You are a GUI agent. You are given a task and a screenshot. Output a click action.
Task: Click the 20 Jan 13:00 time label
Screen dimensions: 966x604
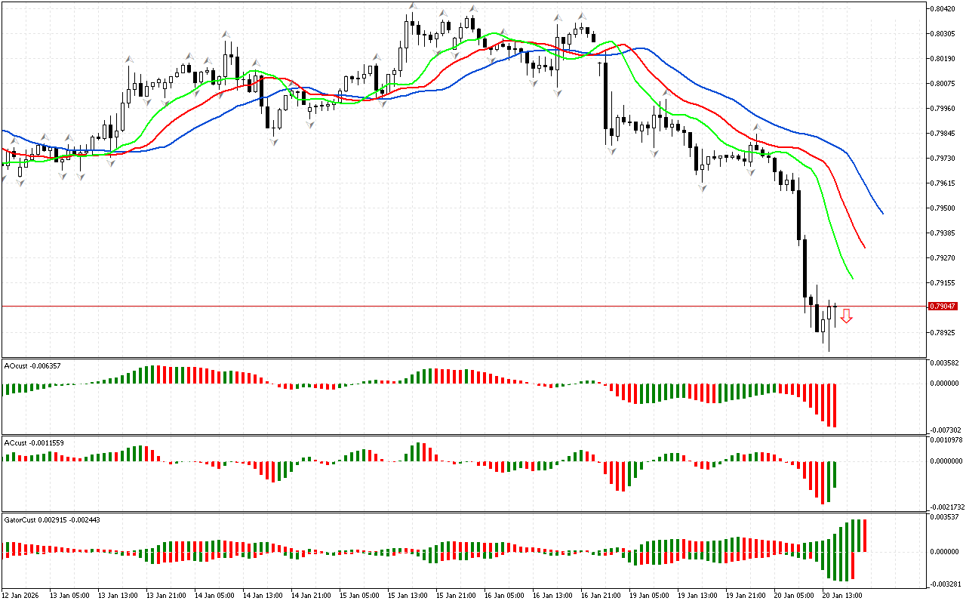[x=841, y=596]
